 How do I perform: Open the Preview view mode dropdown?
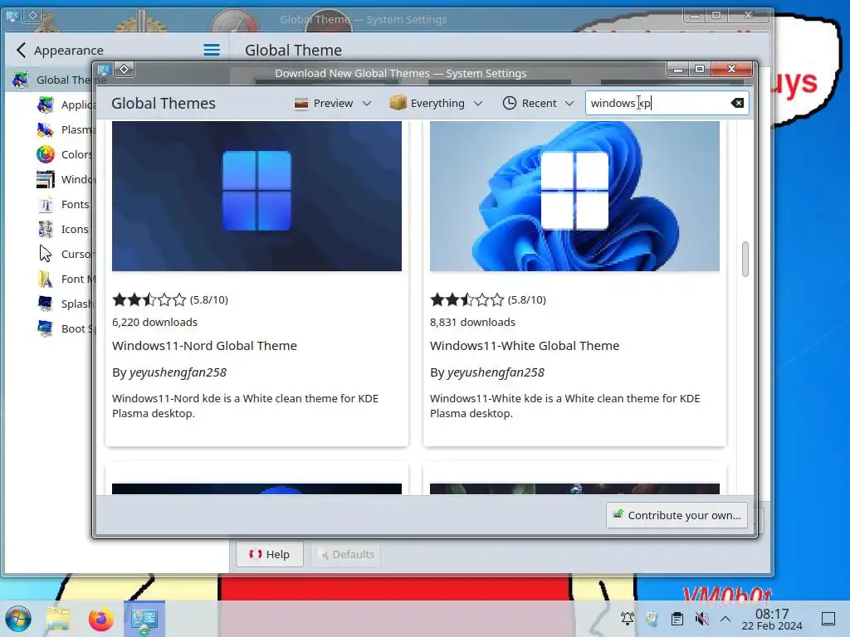[x=332, y=103]
